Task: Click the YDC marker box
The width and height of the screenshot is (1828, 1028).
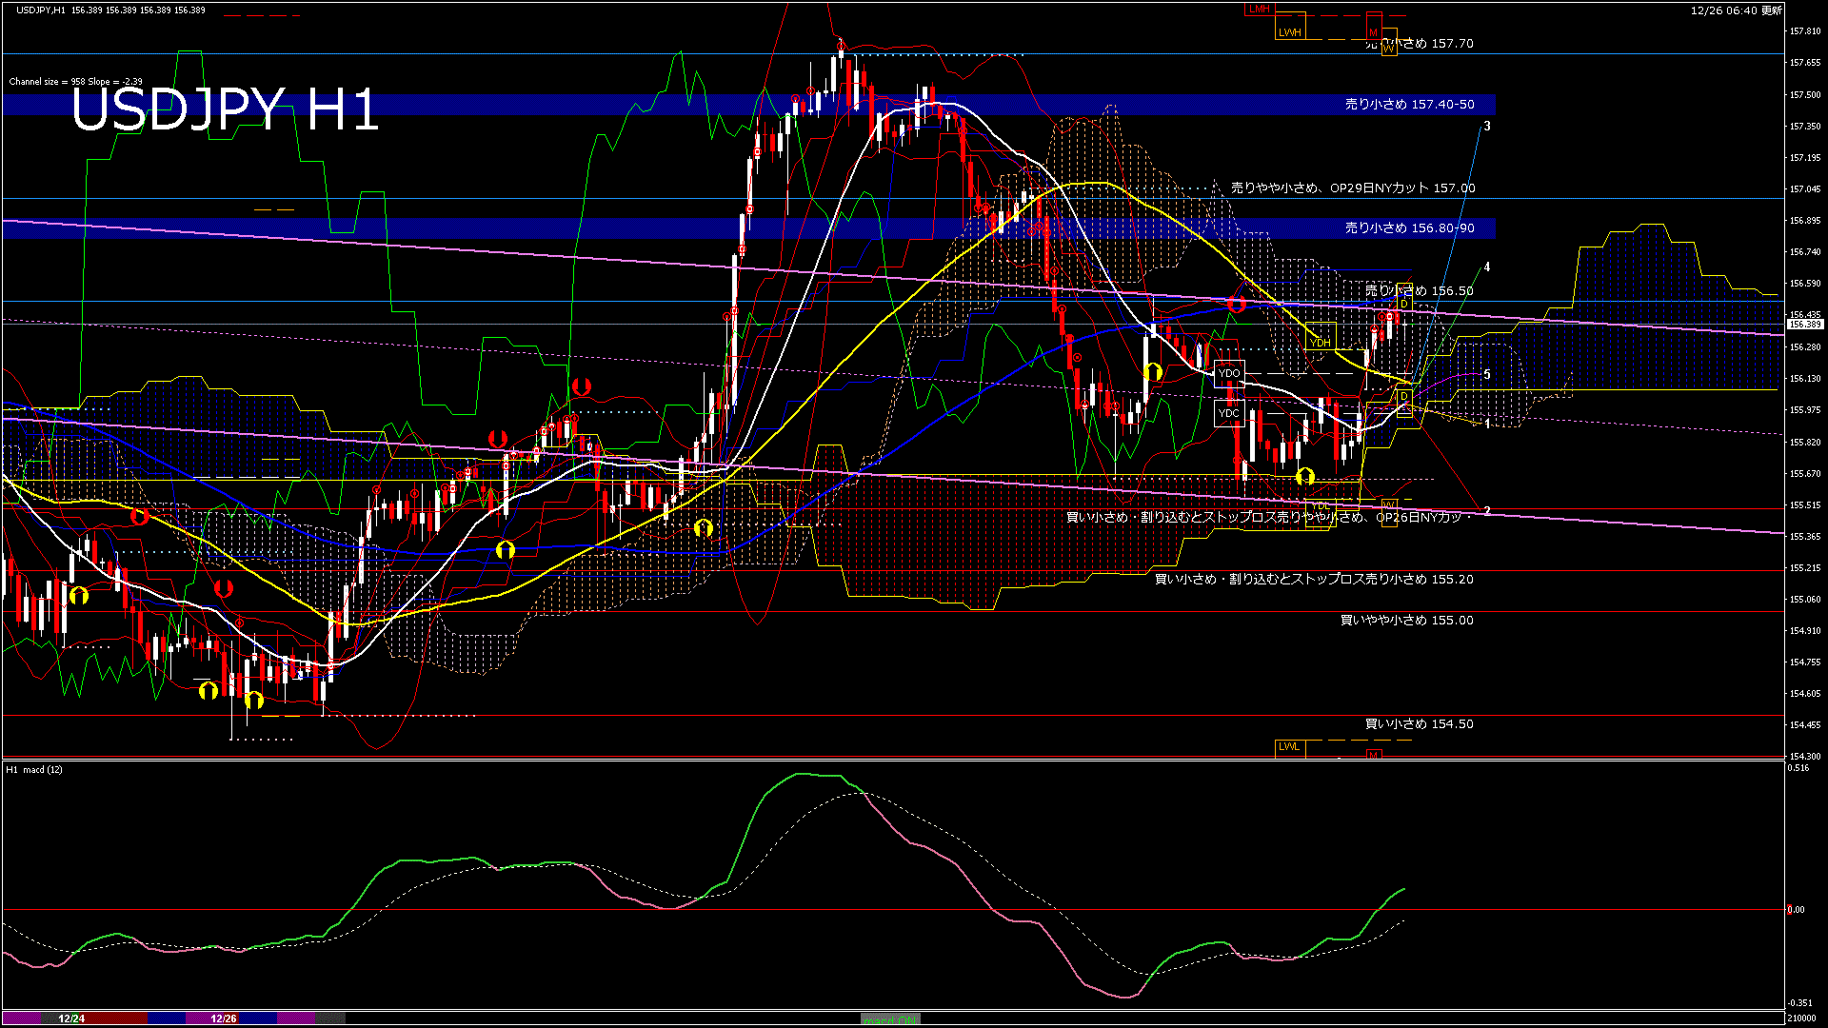Action: click(x=1229, y=413)
